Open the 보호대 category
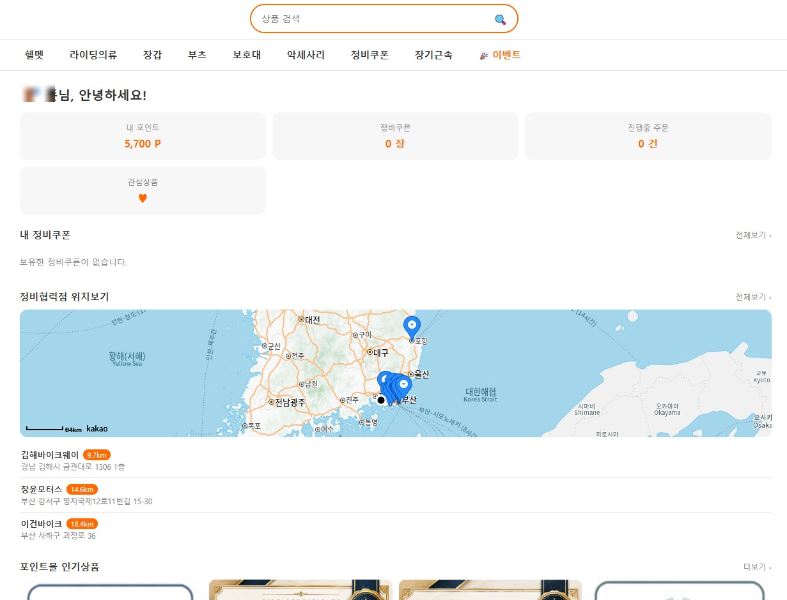 tap(247, 55)
